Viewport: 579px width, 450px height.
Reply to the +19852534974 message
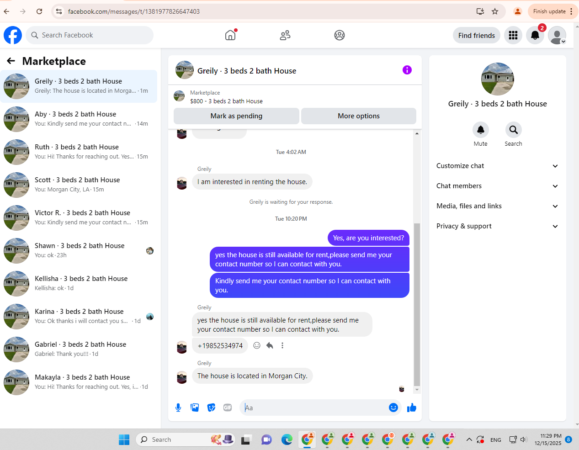click(x=270, y=345)
